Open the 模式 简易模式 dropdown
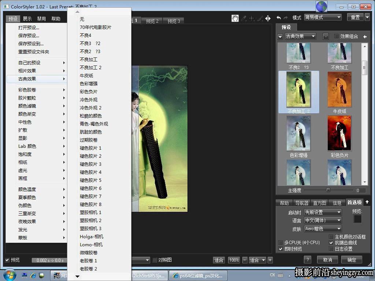 point(323,17)
